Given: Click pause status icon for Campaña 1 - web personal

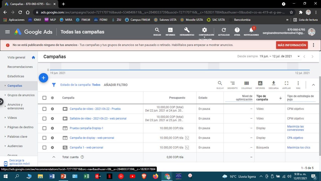Looking at the screenshot, I should [52, 148].
